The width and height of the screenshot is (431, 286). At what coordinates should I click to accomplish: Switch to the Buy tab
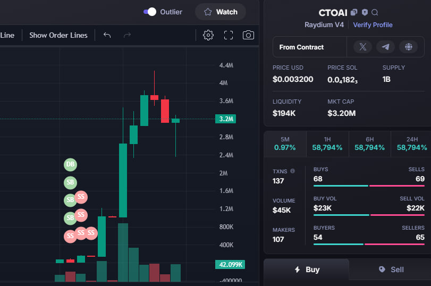[307, 270]
